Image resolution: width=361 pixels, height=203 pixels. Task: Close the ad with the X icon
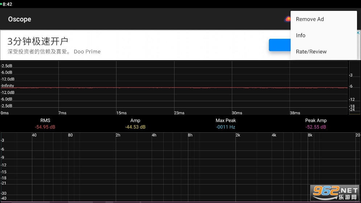click(358, 33)
